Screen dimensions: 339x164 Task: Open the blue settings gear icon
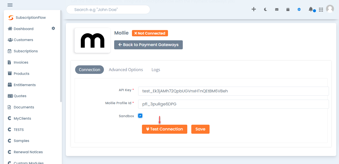tap(299, 10)
